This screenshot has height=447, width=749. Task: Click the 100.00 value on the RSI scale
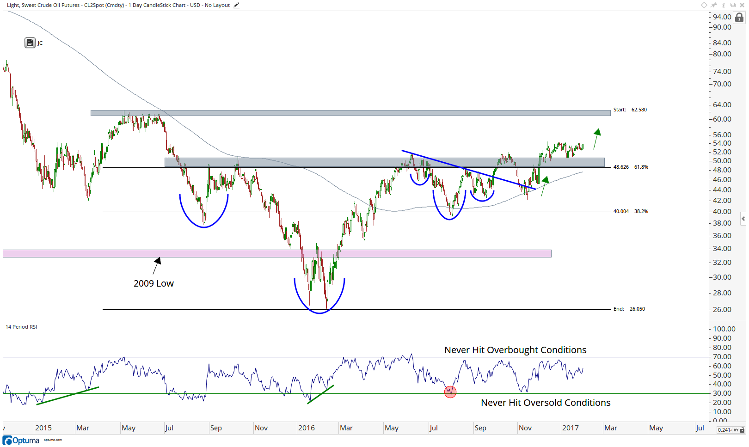click(x=724, y=329)
